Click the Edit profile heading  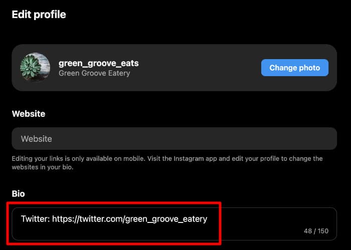click(39, 15)
